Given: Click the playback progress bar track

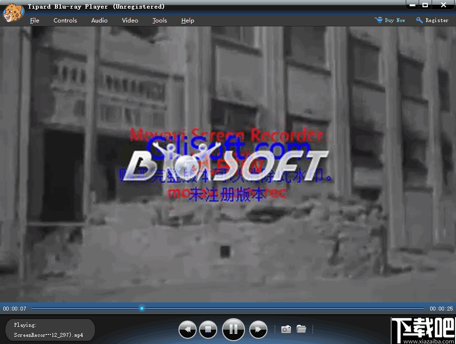Looking at the screenshot, I should [x=228, y=308].
